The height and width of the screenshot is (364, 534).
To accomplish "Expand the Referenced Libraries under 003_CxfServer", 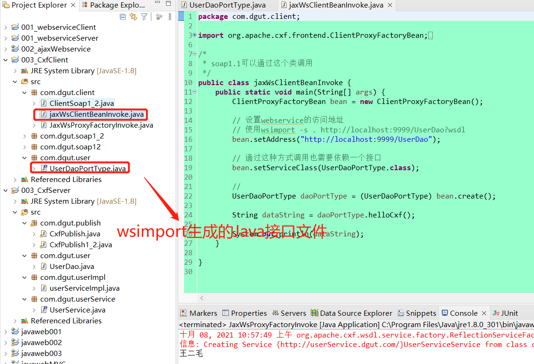I will pos(14,321).
